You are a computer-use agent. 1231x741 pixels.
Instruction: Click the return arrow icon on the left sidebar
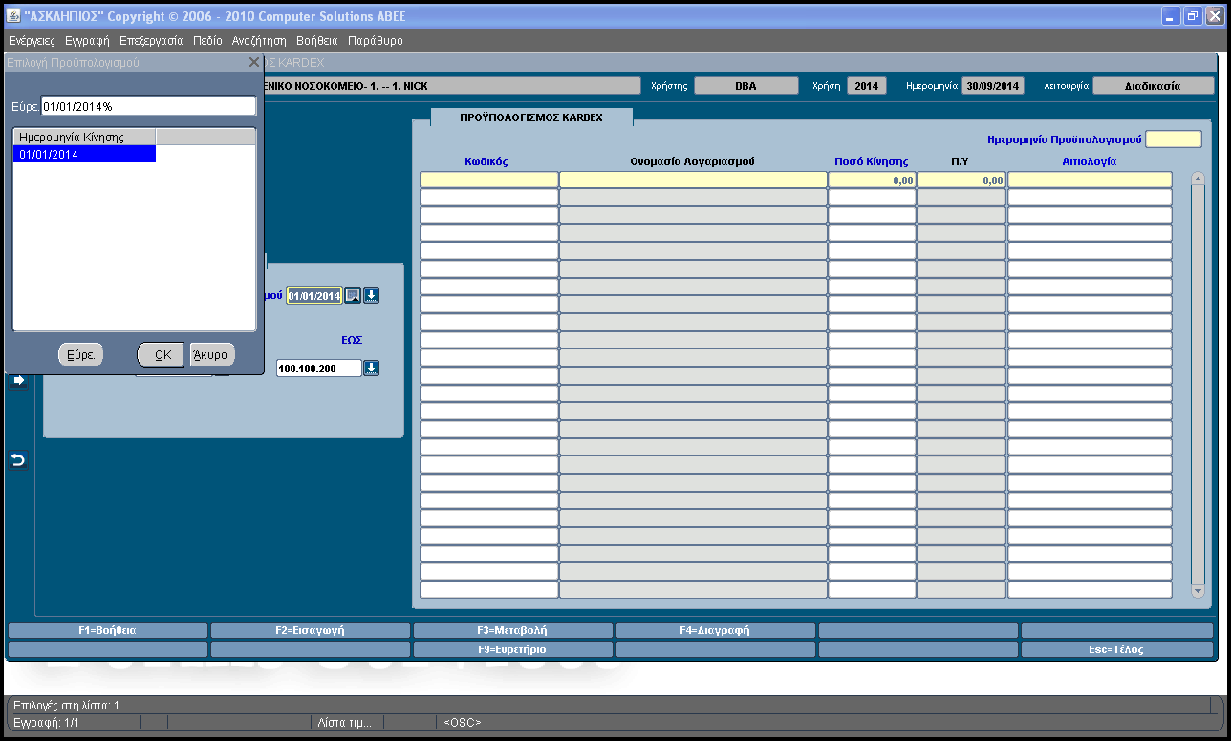(x=17, y=461)
